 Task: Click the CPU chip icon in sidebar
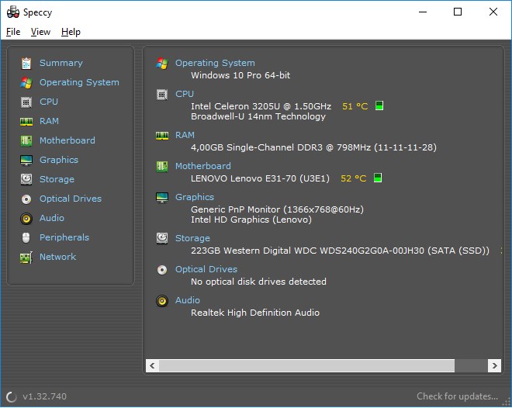[x=26, y=102]
